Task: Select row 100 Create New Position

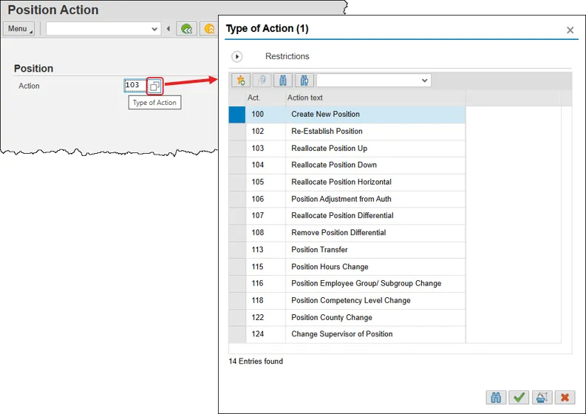Action: tap(347, 115)
